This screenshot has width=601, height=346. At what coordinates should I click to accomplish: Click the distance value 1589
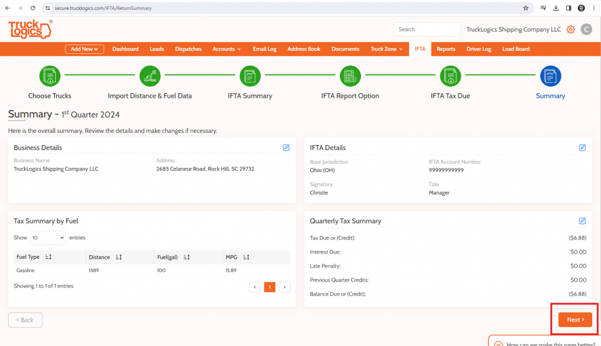click(x=94, y=270)
